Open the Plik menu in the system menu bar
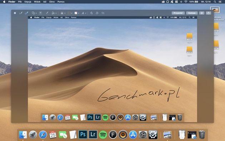The width and height of the screenshot is (225, 141). point(20,2)
